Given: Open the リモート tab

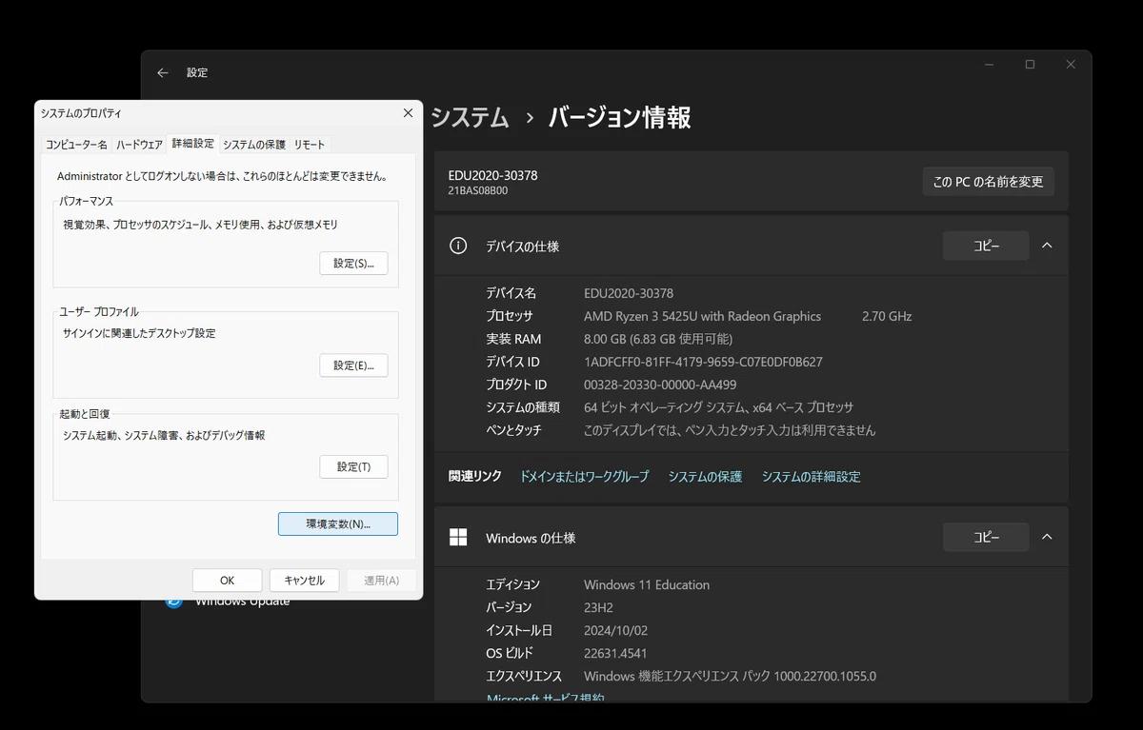Looking at the screenshot, I should click(x=310, y=145).
